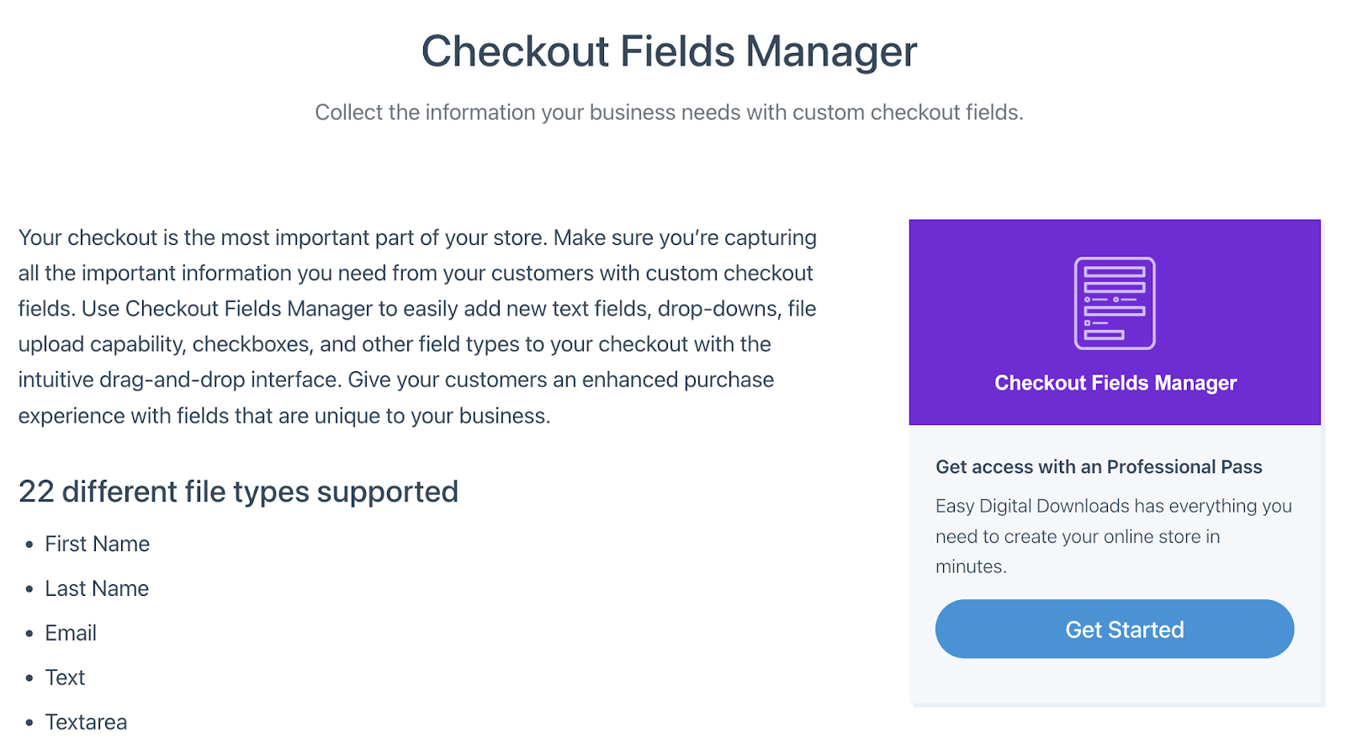Choose the Text list item
Image resolution: width=1346 pixels, height=749 pixels.
pyautogui.click(x=65, y=678)
